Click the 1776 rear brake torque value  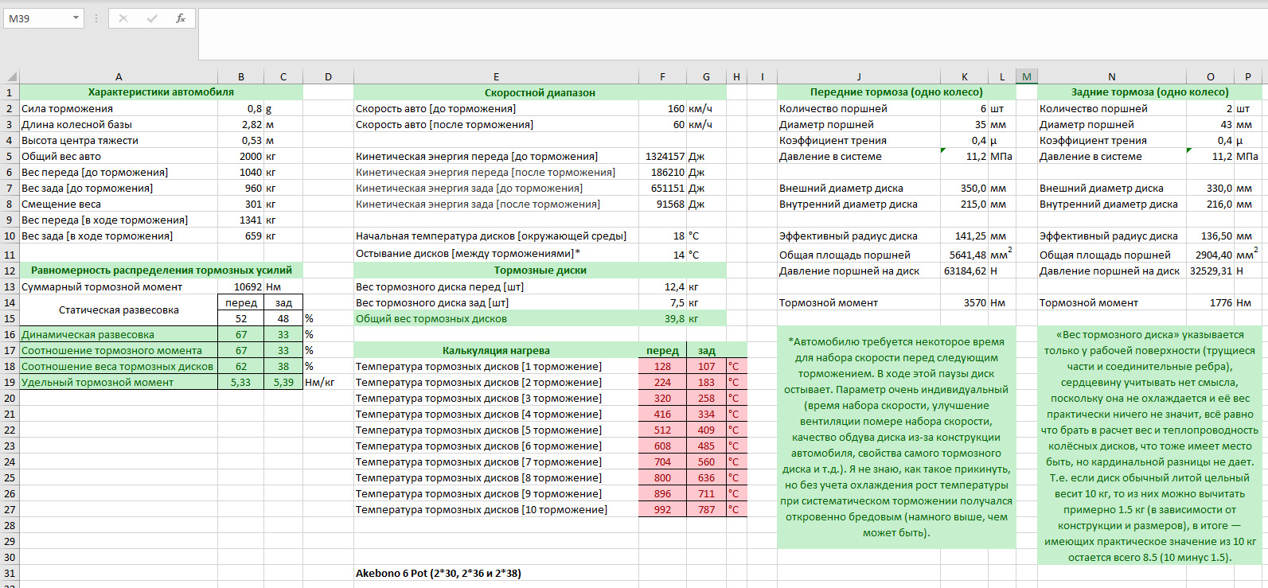coord(1210,302)
